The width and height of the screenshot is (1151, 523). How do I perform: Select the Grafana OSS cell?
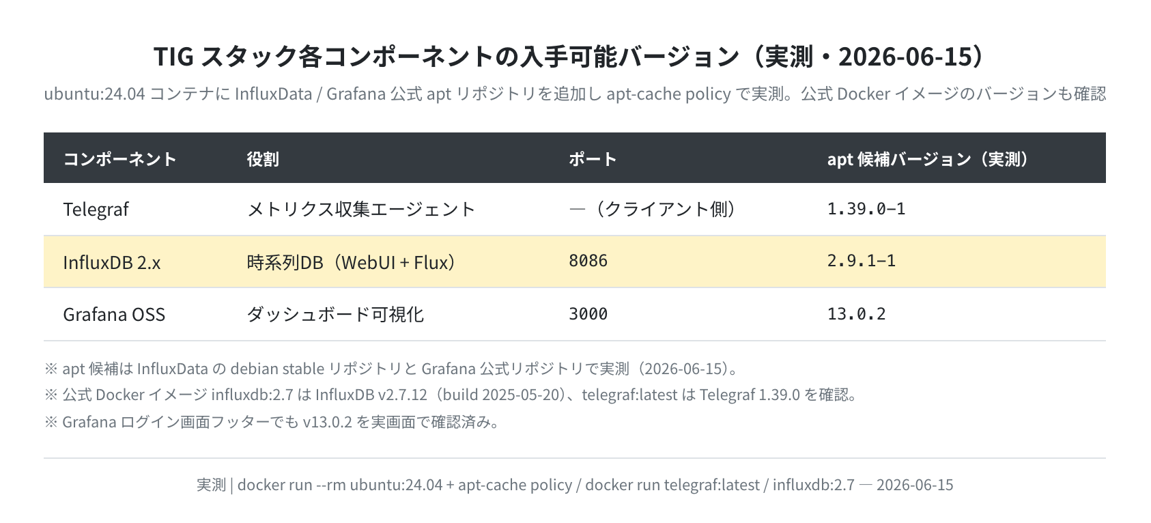tap(114, 314)
